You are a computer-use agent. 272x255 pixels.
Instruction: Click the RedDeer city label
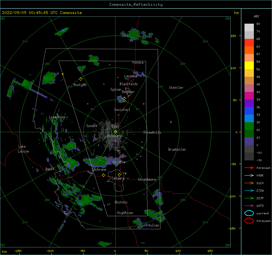click(128, 92)
